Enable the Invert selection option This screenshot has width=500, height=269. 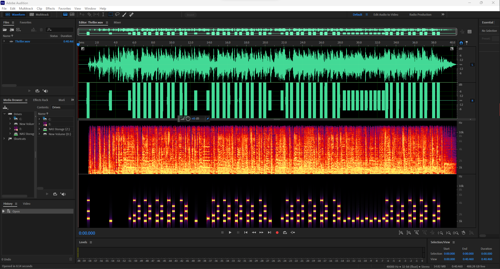(190, 15)
